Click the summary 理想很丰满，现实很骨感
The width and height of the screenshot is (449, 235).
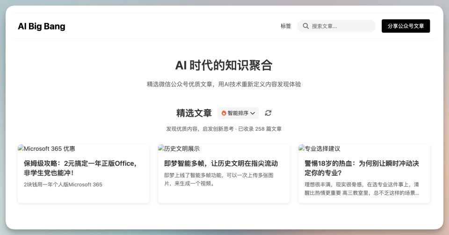point(362,189)
